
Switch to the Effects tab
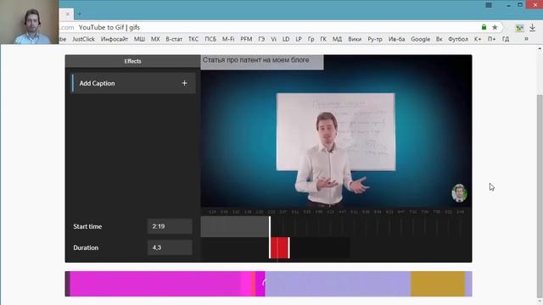(132, 61)
